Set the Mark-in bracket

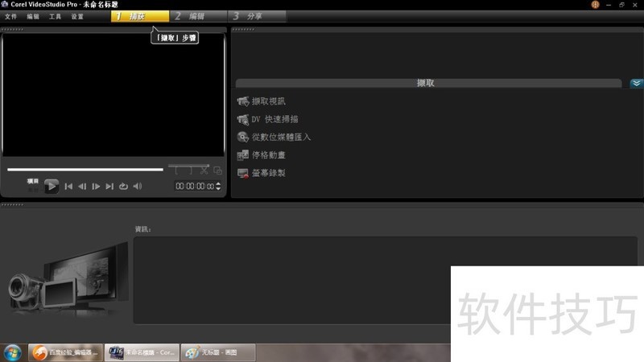click(x=176, y=171)
